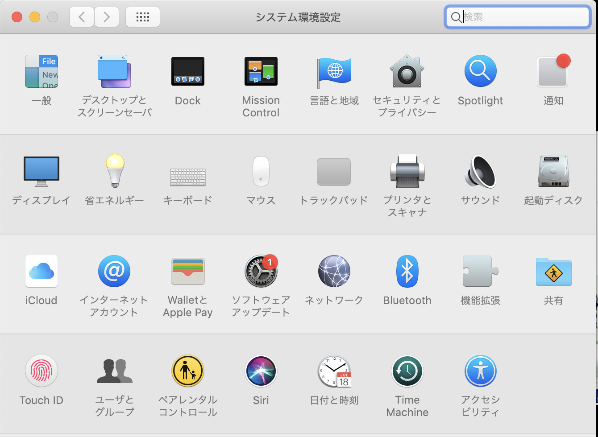Click the show-all grid button
This screenshot has height=437, width=598.
143,17
